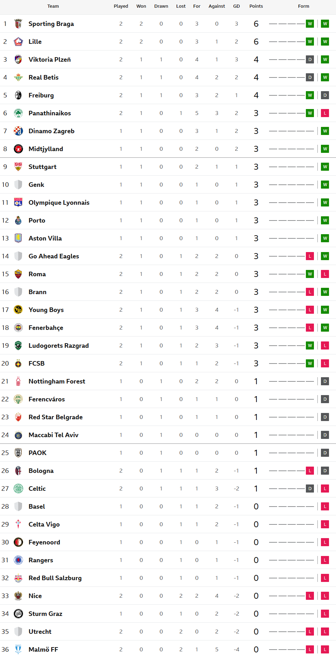
Task: Click the Midtjylland club badge
Action: [18, 149]
